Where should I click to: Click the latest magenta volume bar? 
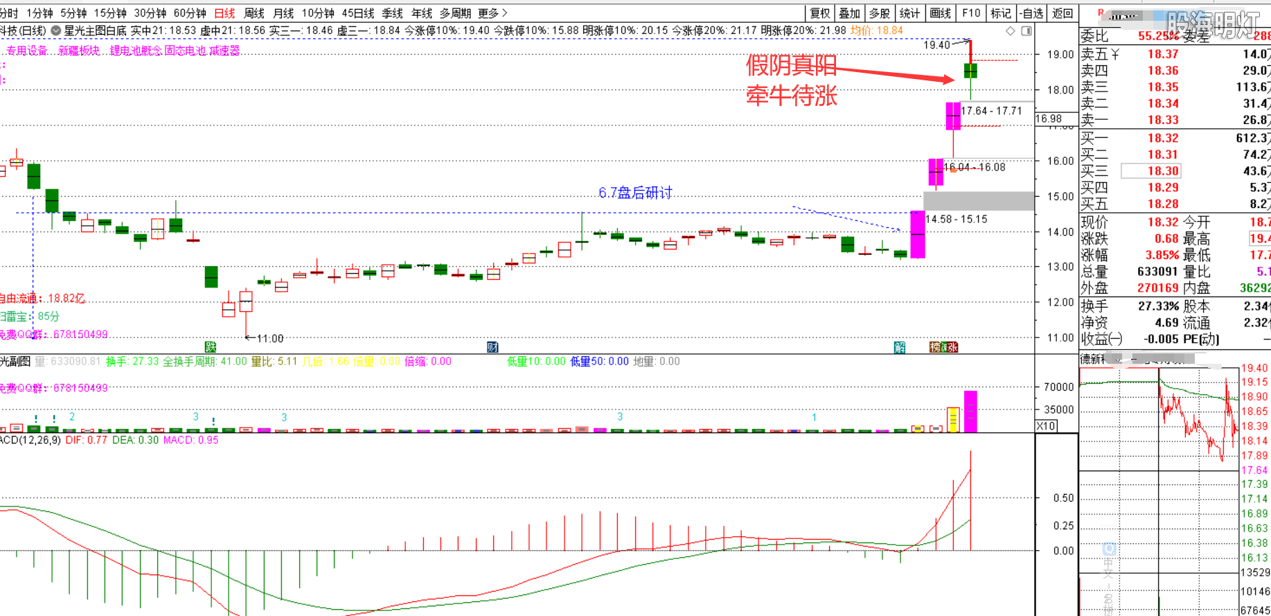pos(970,412)
